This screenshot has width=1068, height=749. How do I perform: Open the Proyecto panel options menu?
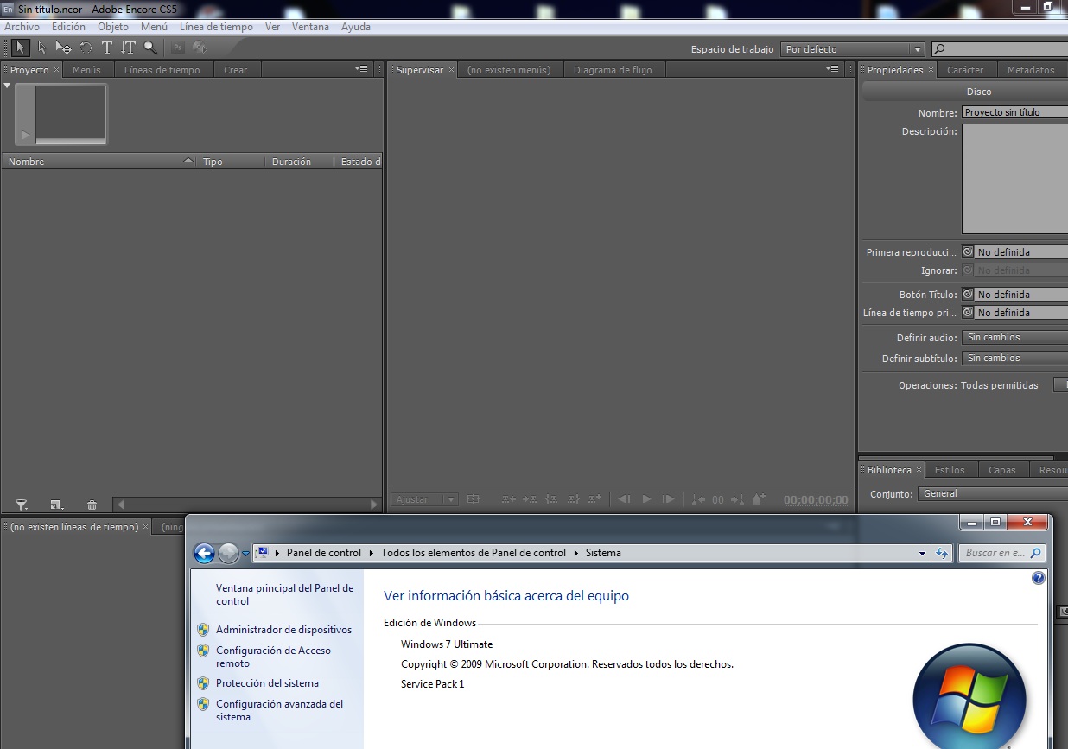[x=361, y=69]
